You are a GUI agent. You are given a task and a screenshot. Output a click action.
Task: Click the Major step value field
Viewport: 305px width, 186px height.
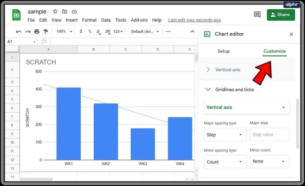(269, 134)
